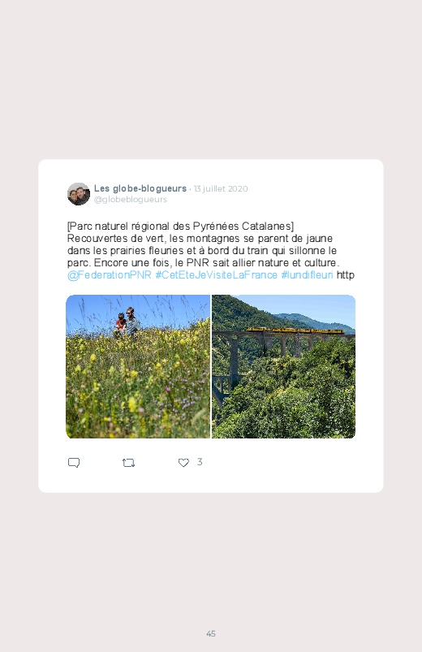Screen dimensions: 422x652
Task: Like the tweet with heart icon
Action: pos(183,462)
